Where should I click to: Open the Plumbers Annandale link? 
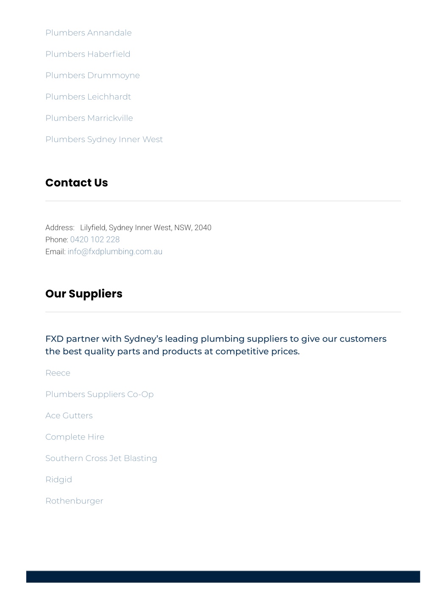click(89, 33)
